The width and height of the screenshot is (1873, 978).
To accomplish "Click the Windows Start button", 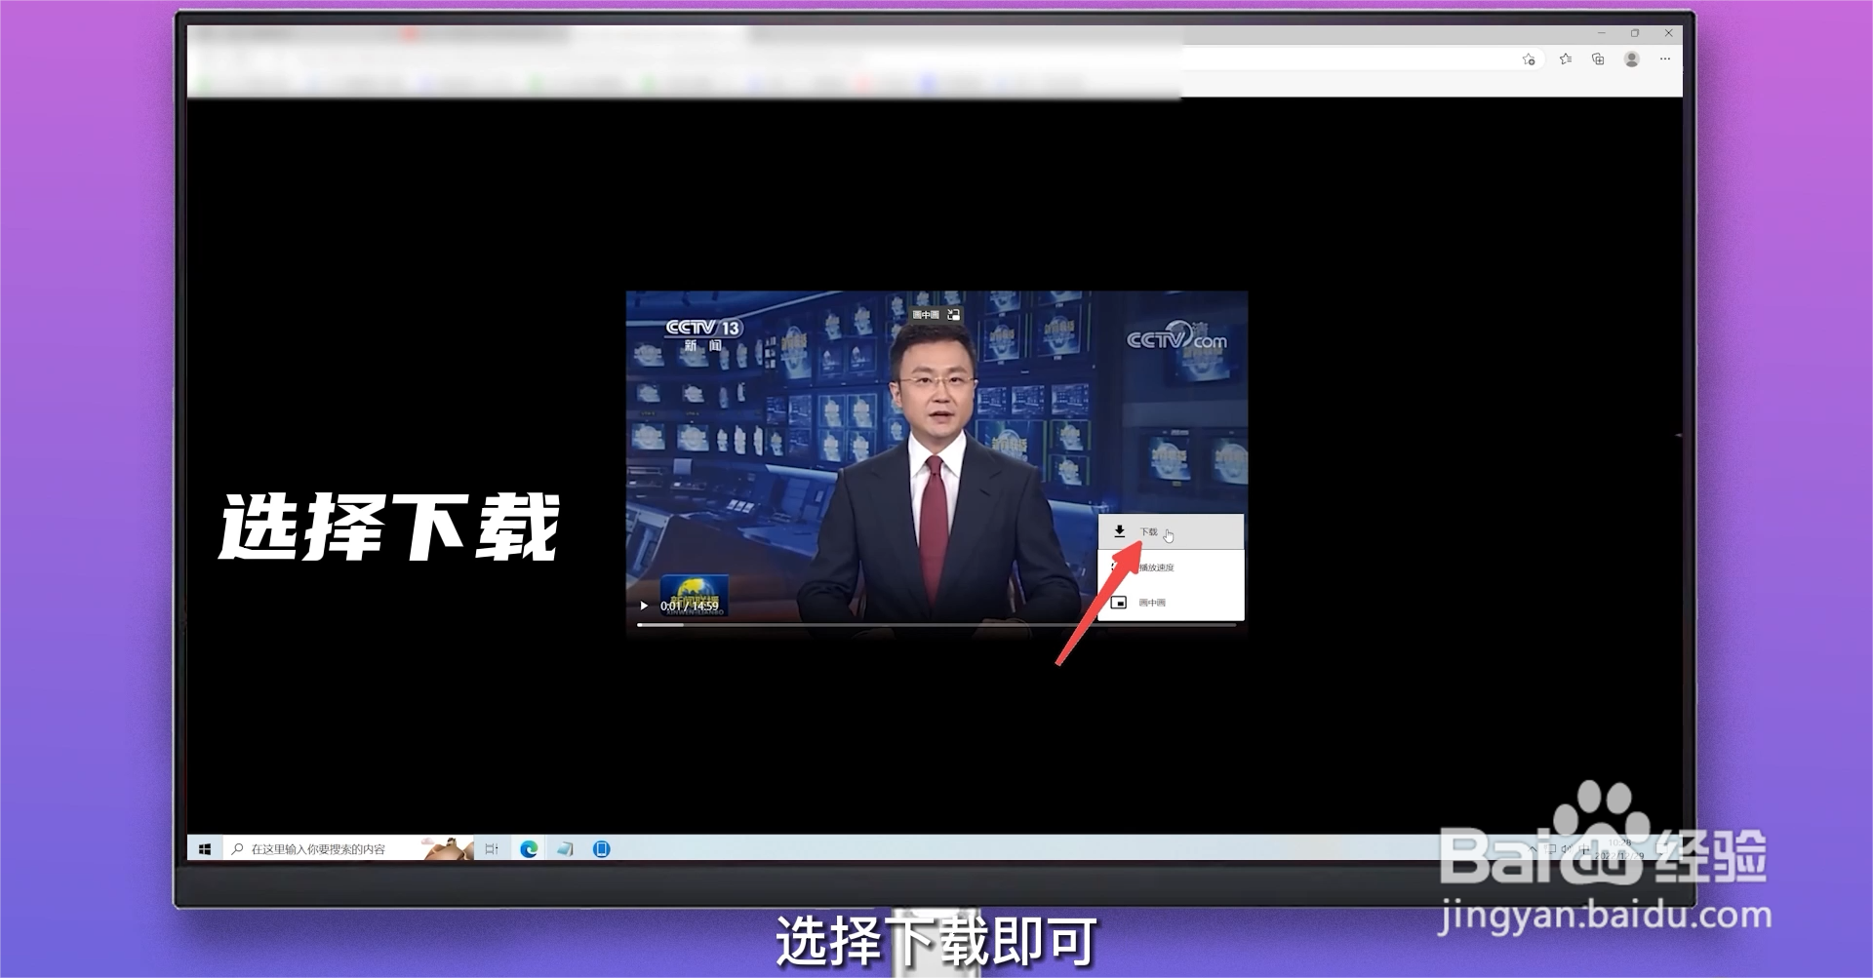I will 205,848.
